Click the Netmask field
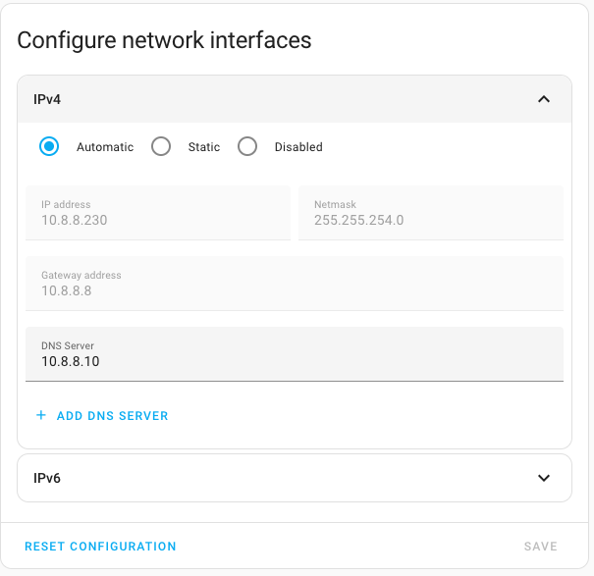This screenshot has height=576, width=594. (431, 213)
